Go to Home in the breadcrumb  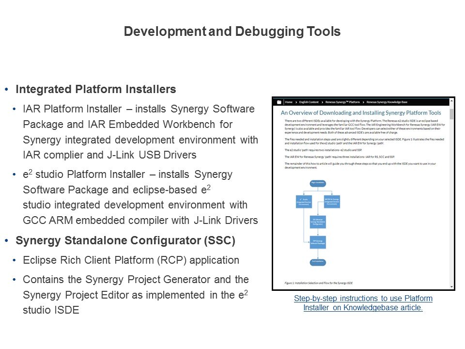289,102
